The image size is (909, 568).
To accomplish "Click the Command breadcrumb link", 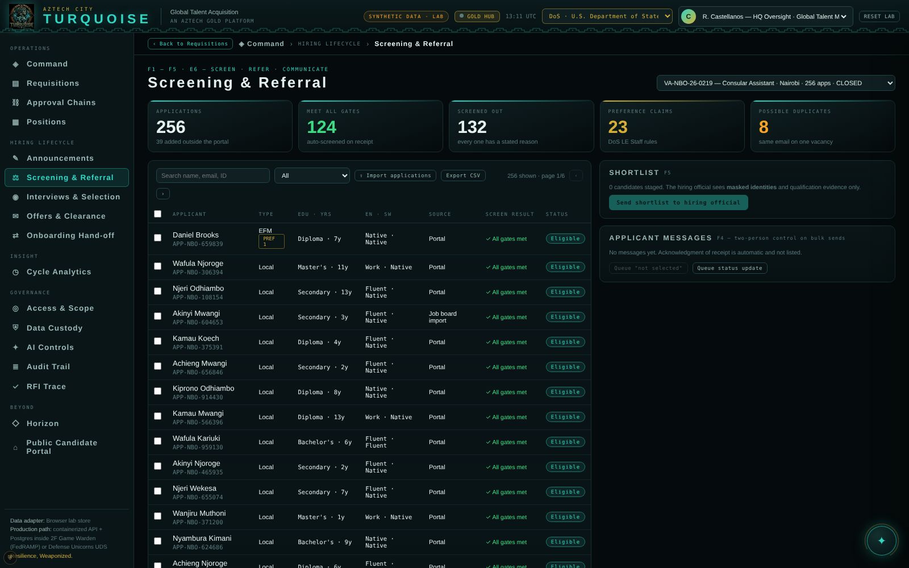I will pos(261,44).
